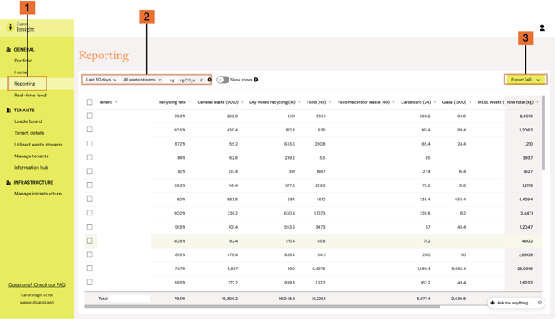The height and width of the screenshot is (321, 557).
Task: Expand the Export (all) dropdown
Action: (x=525, y=80)
